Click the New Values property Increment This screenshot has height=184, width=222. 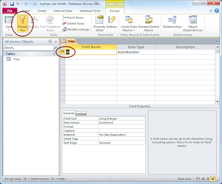tap(122, 123)
